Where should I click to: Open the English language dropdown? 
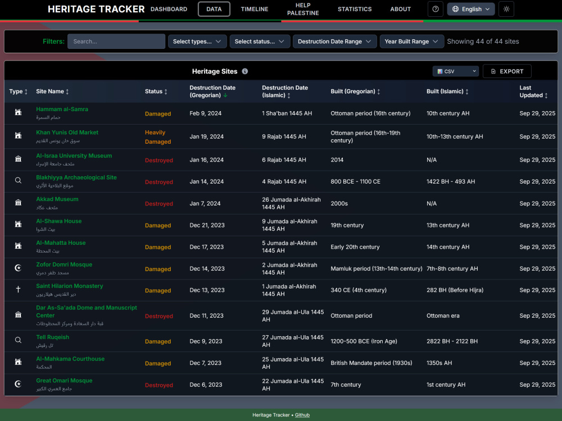point(471,9)
